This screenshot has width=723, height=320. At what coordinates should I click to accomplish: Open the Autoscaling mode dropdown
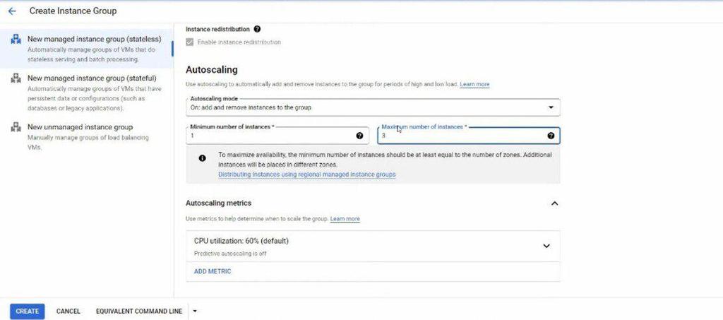tap(373, 107)
